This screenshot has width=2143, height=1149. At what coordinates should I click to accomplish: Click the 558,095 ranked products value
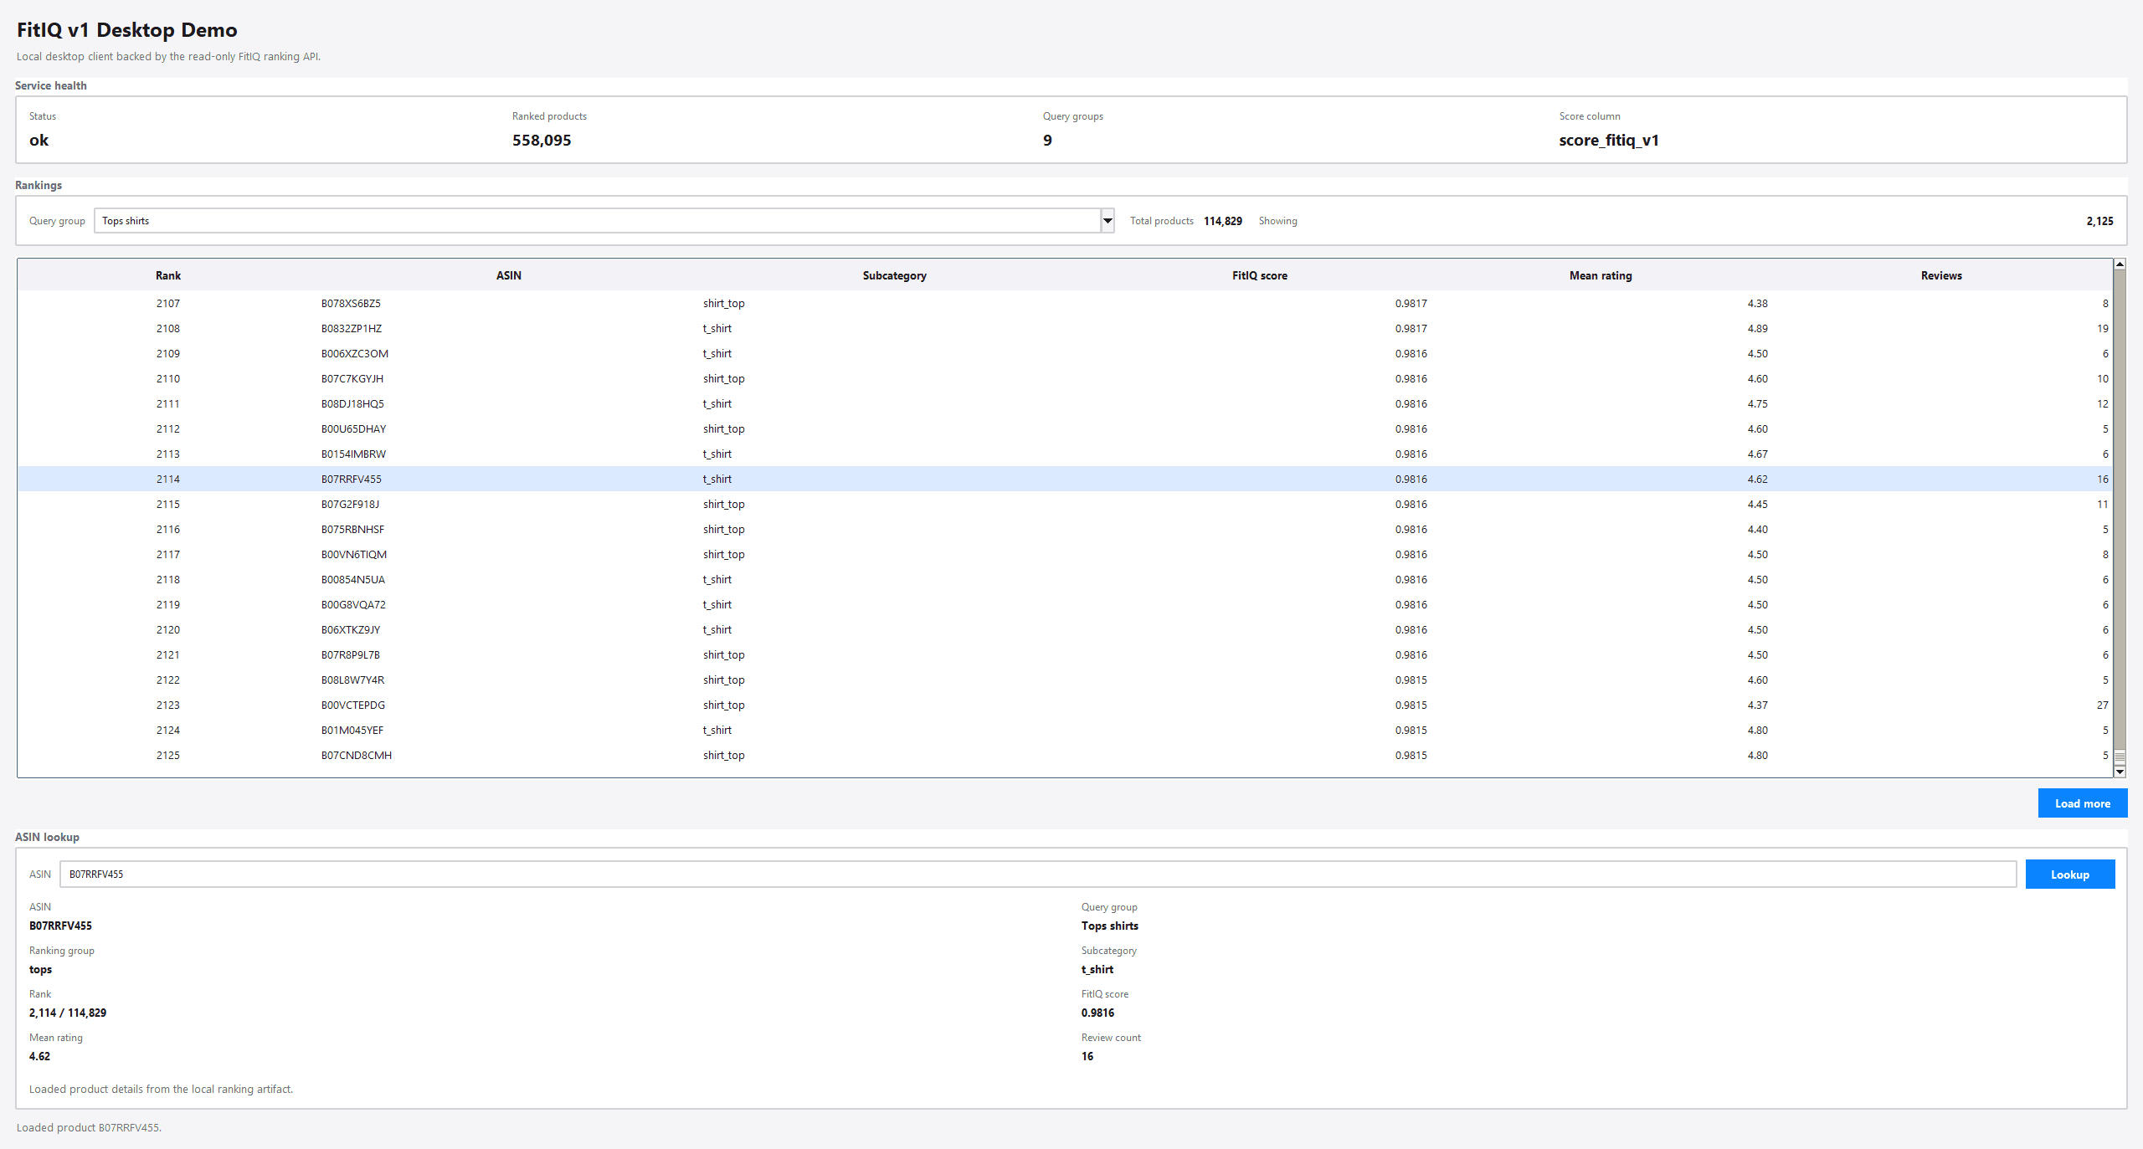(542, 140)
